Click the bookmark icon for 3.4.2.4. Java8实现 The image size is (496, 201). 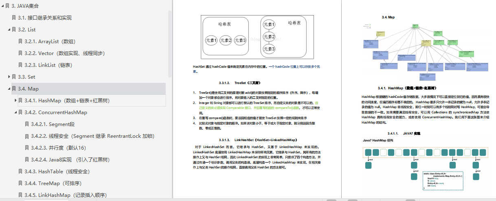click(27, 159)
